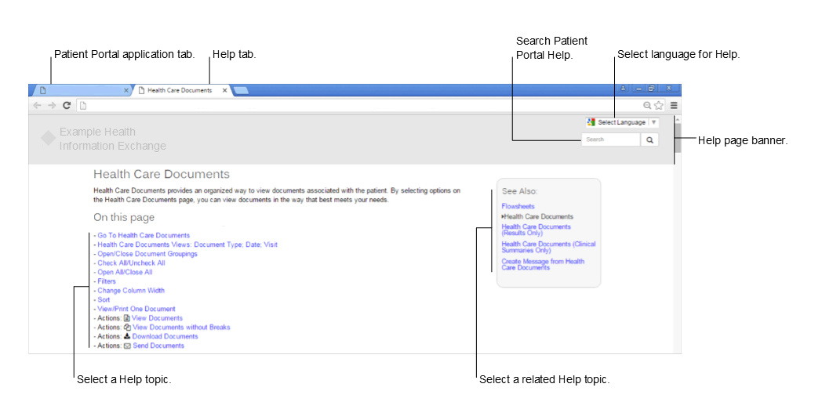This screenshot has height=420, width=833.
Task: Click the browser reload icon
Action: [67, 105]
